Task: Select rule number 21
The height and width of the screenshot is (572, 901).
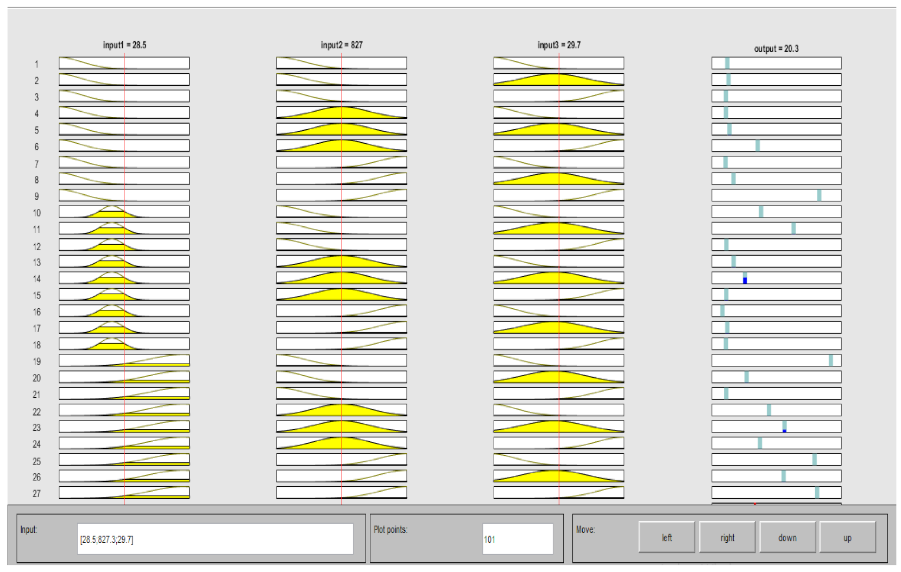Action: click(37, 395)
